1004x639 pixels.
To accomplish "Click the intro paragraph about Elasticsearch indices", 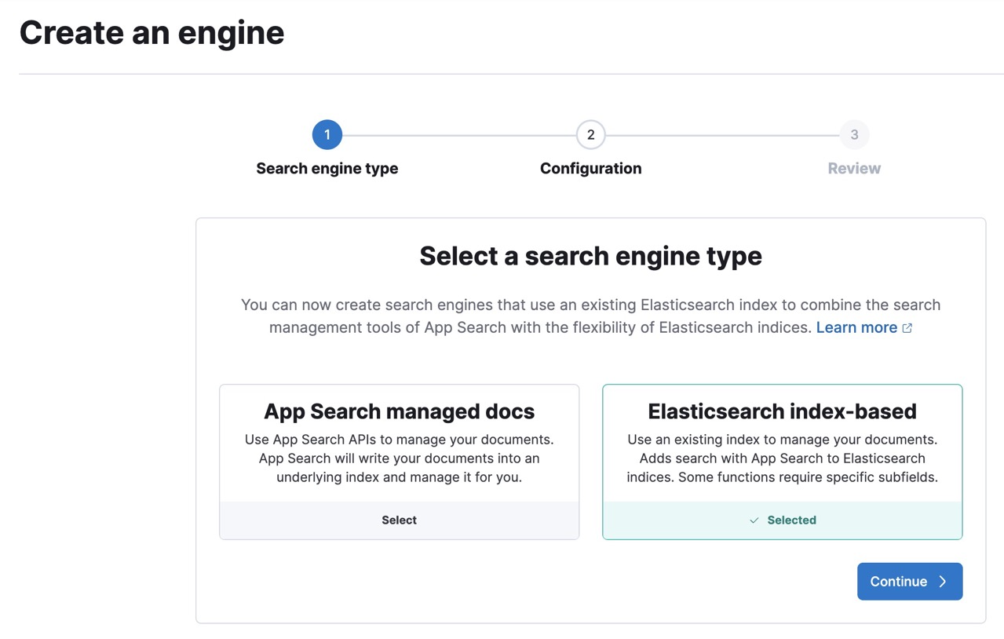I will tap(590, 316).
